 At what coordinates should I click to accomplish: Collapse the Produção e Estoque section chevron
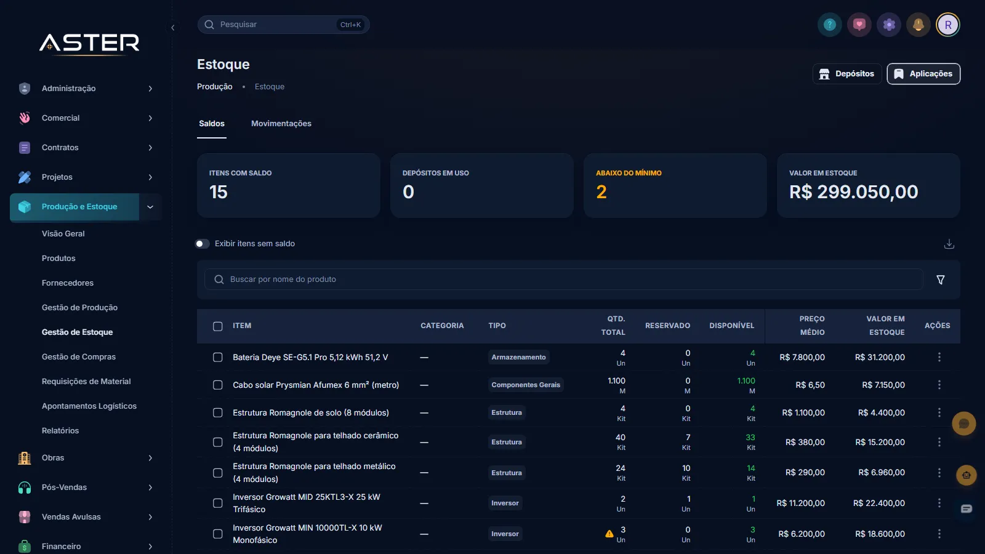(150, 207)
